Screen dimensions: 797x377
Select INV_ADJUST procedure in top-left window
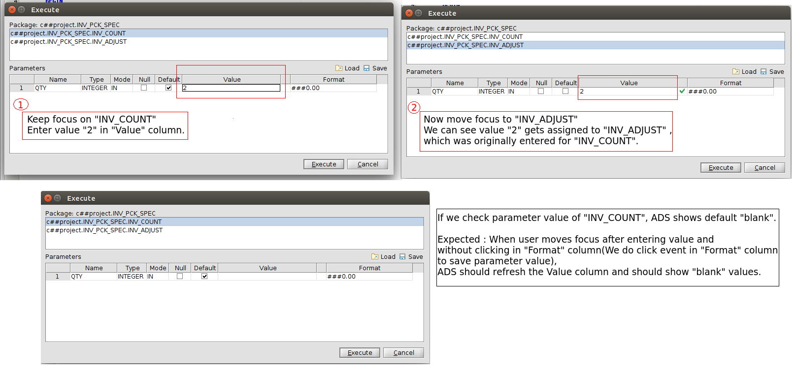pos(199,42)
